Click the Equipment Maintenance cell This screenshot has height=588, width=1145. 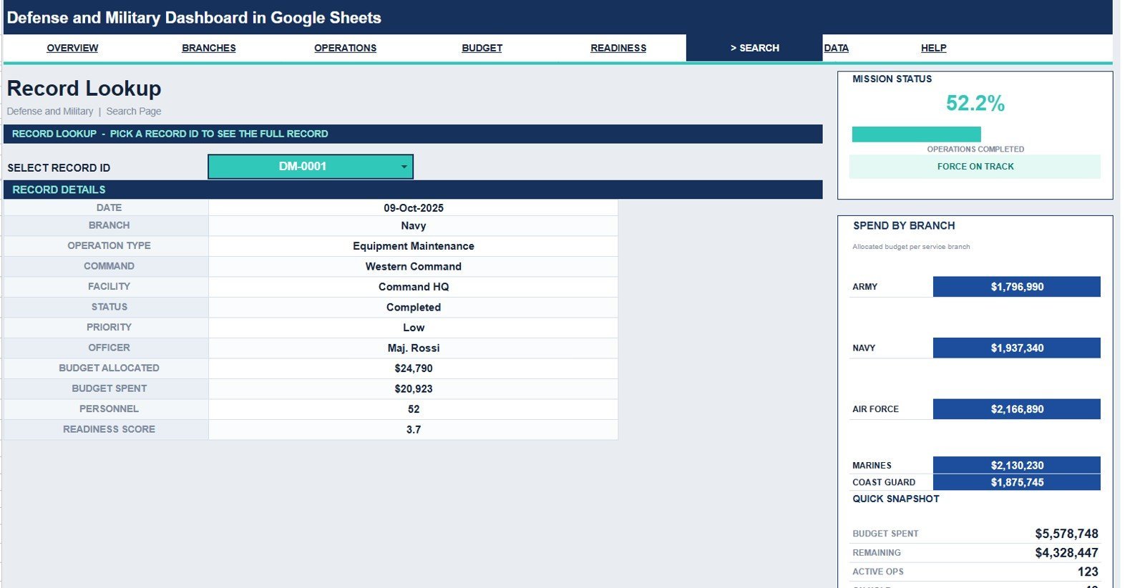(x=414, y=246)
